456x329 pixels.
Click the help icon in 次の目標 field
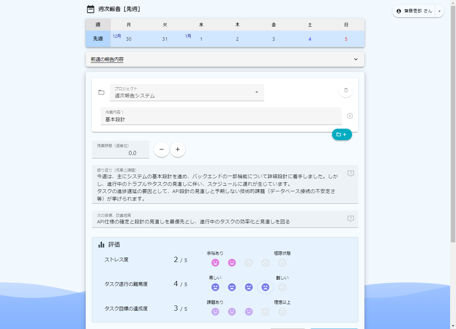click(x=351, y=219)
